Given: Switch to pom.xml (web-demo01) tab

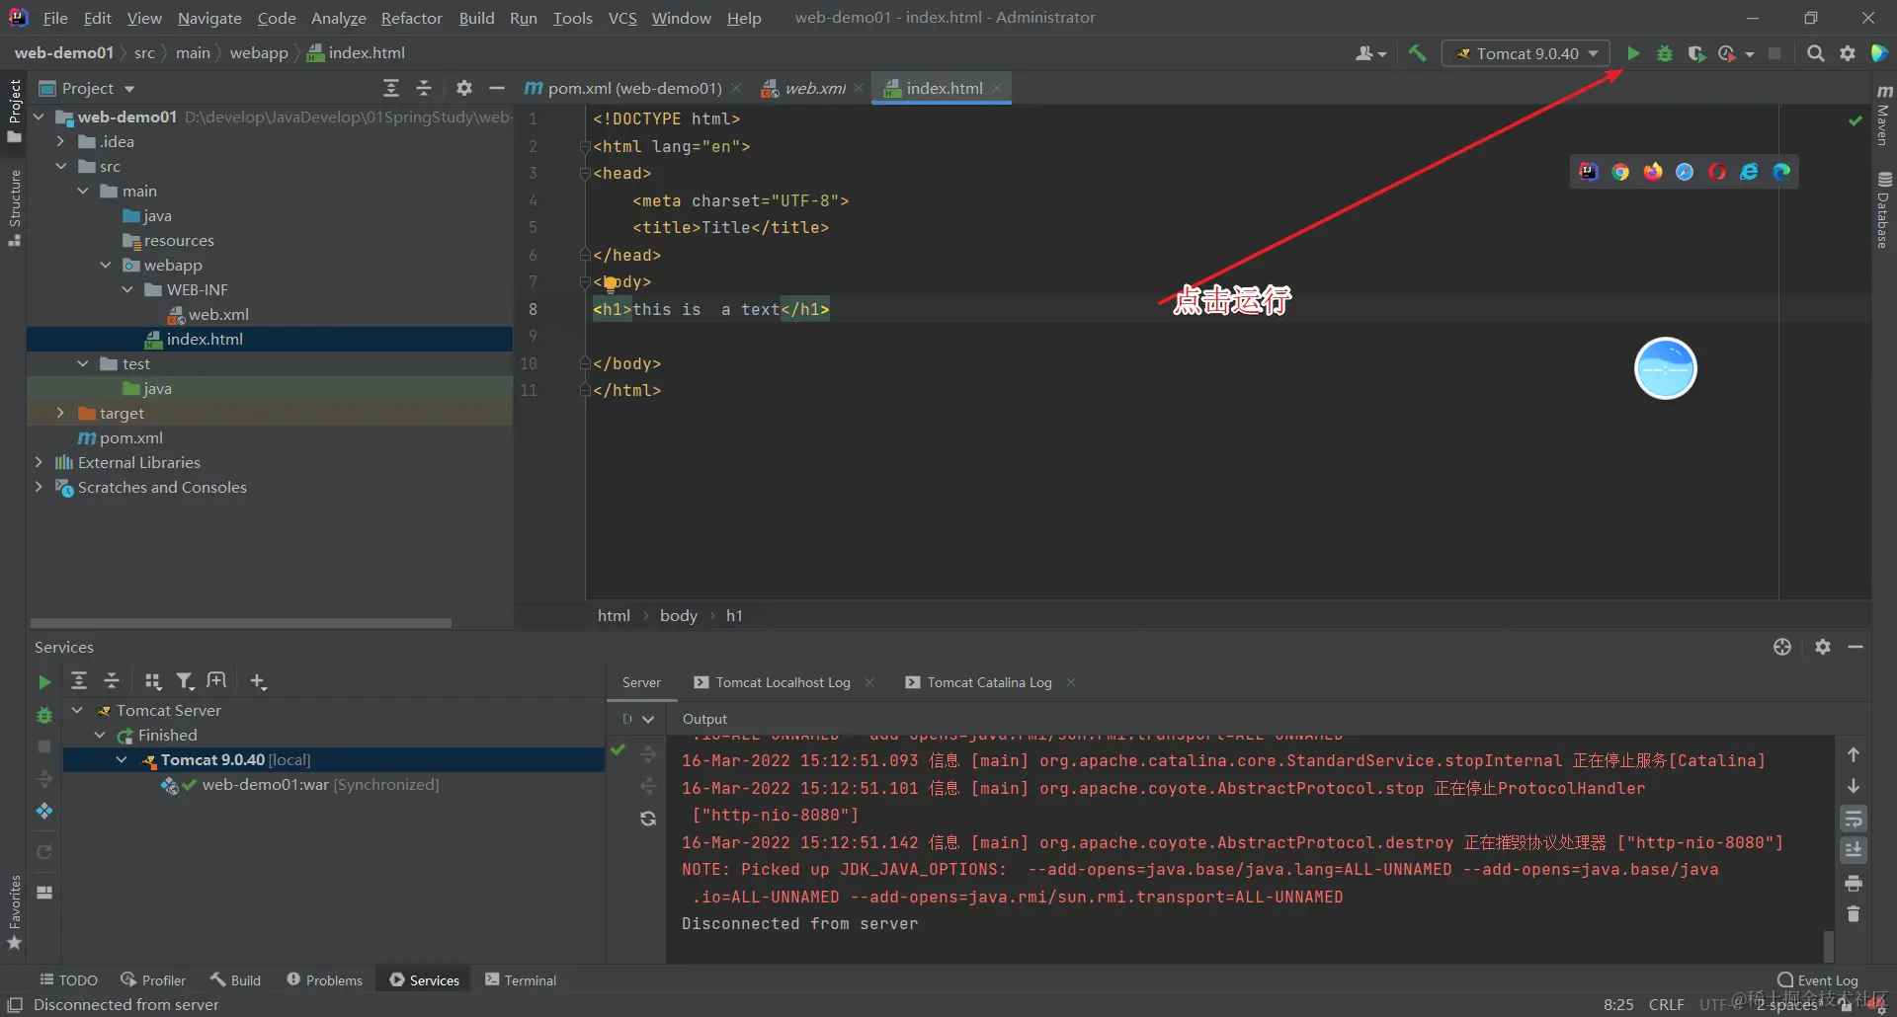Looking at the screenshot, I should pos(633,88).
